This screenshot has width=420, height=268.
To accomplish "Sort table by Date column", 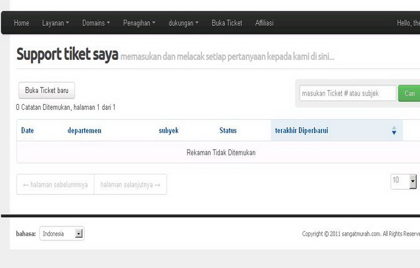I will (x=28, y=130).
